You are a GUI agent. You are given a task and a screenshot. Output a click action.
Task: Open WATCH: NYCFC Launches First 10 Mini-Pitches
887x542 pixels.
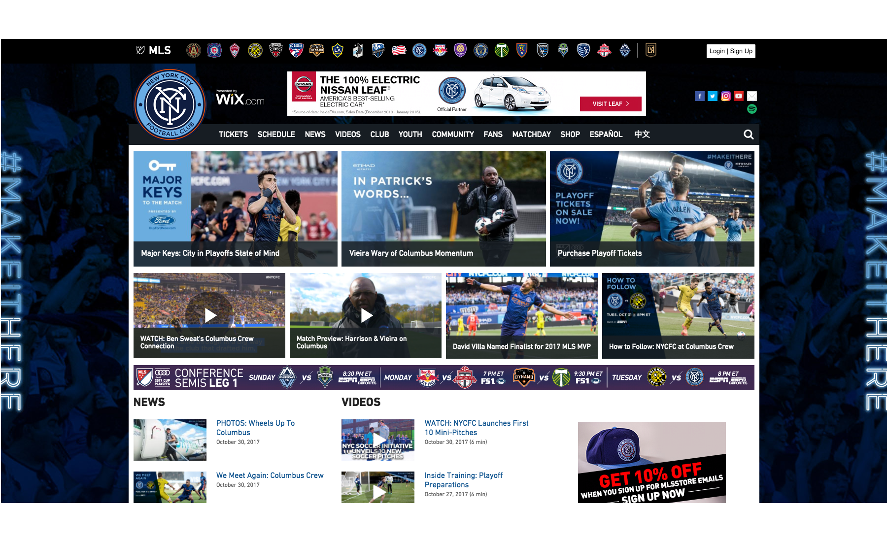coord(477,428)
